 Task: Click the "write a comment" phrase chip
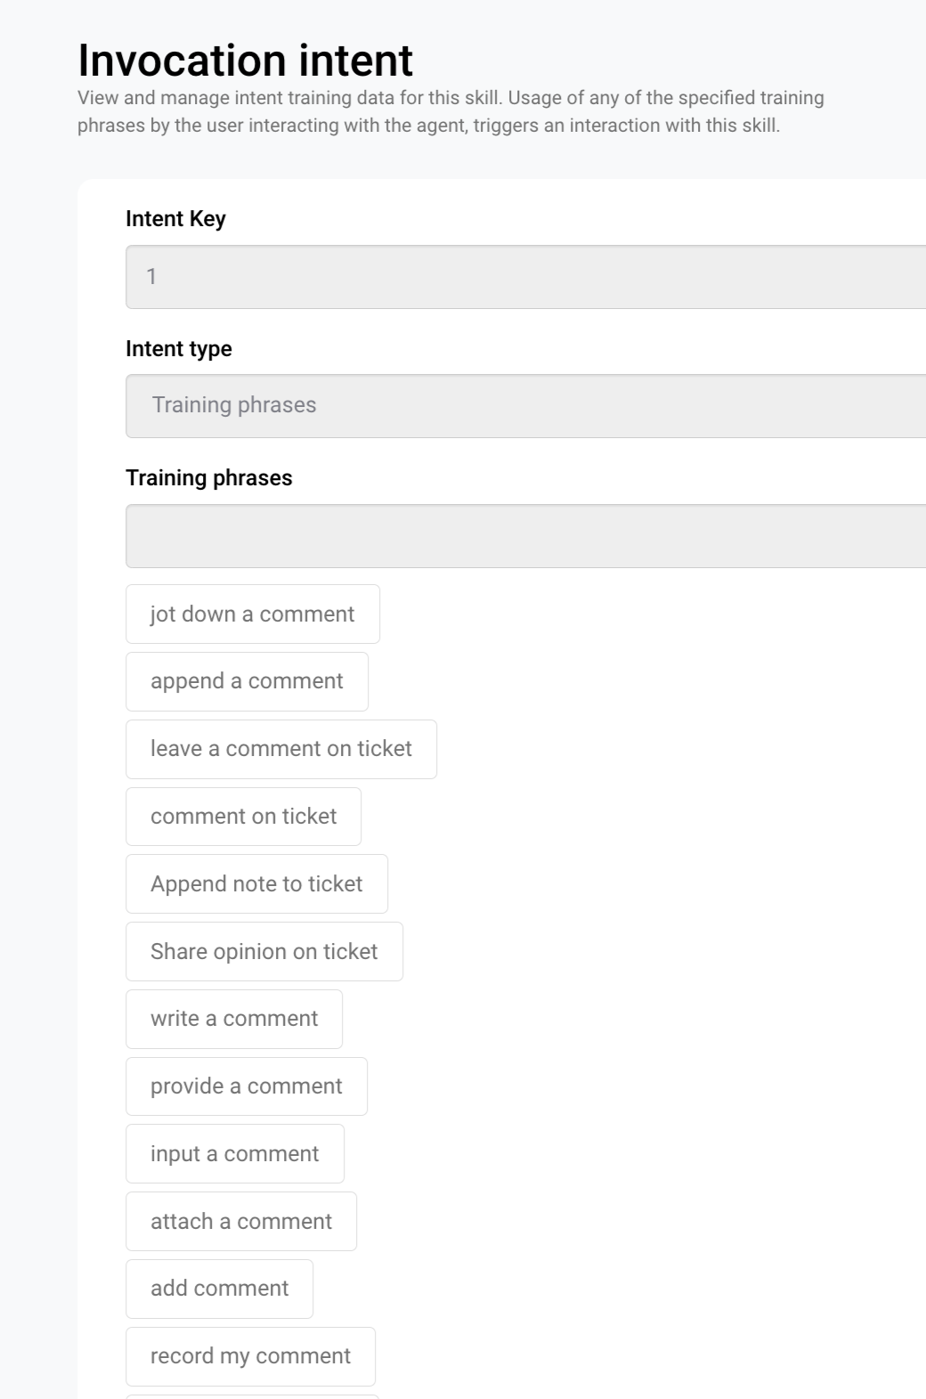[x=234, y=1019]
